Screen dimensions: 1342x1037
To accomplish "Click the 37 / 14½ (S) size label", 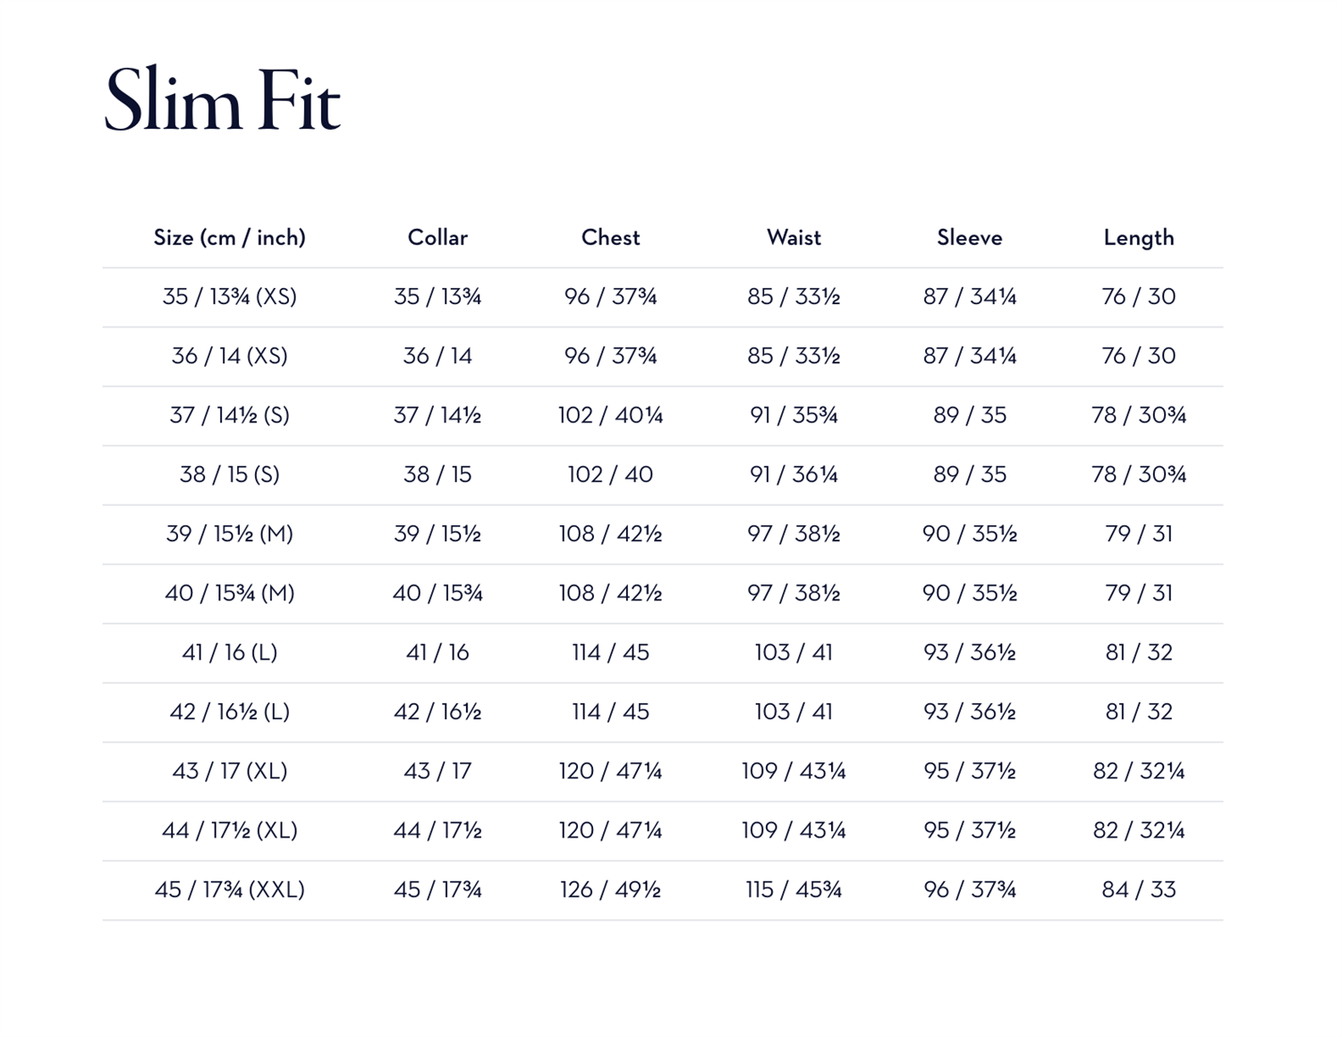I will click(229, 415).
